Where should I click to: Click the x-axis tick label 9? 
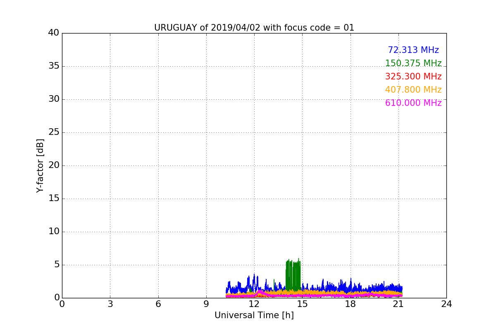206,304
